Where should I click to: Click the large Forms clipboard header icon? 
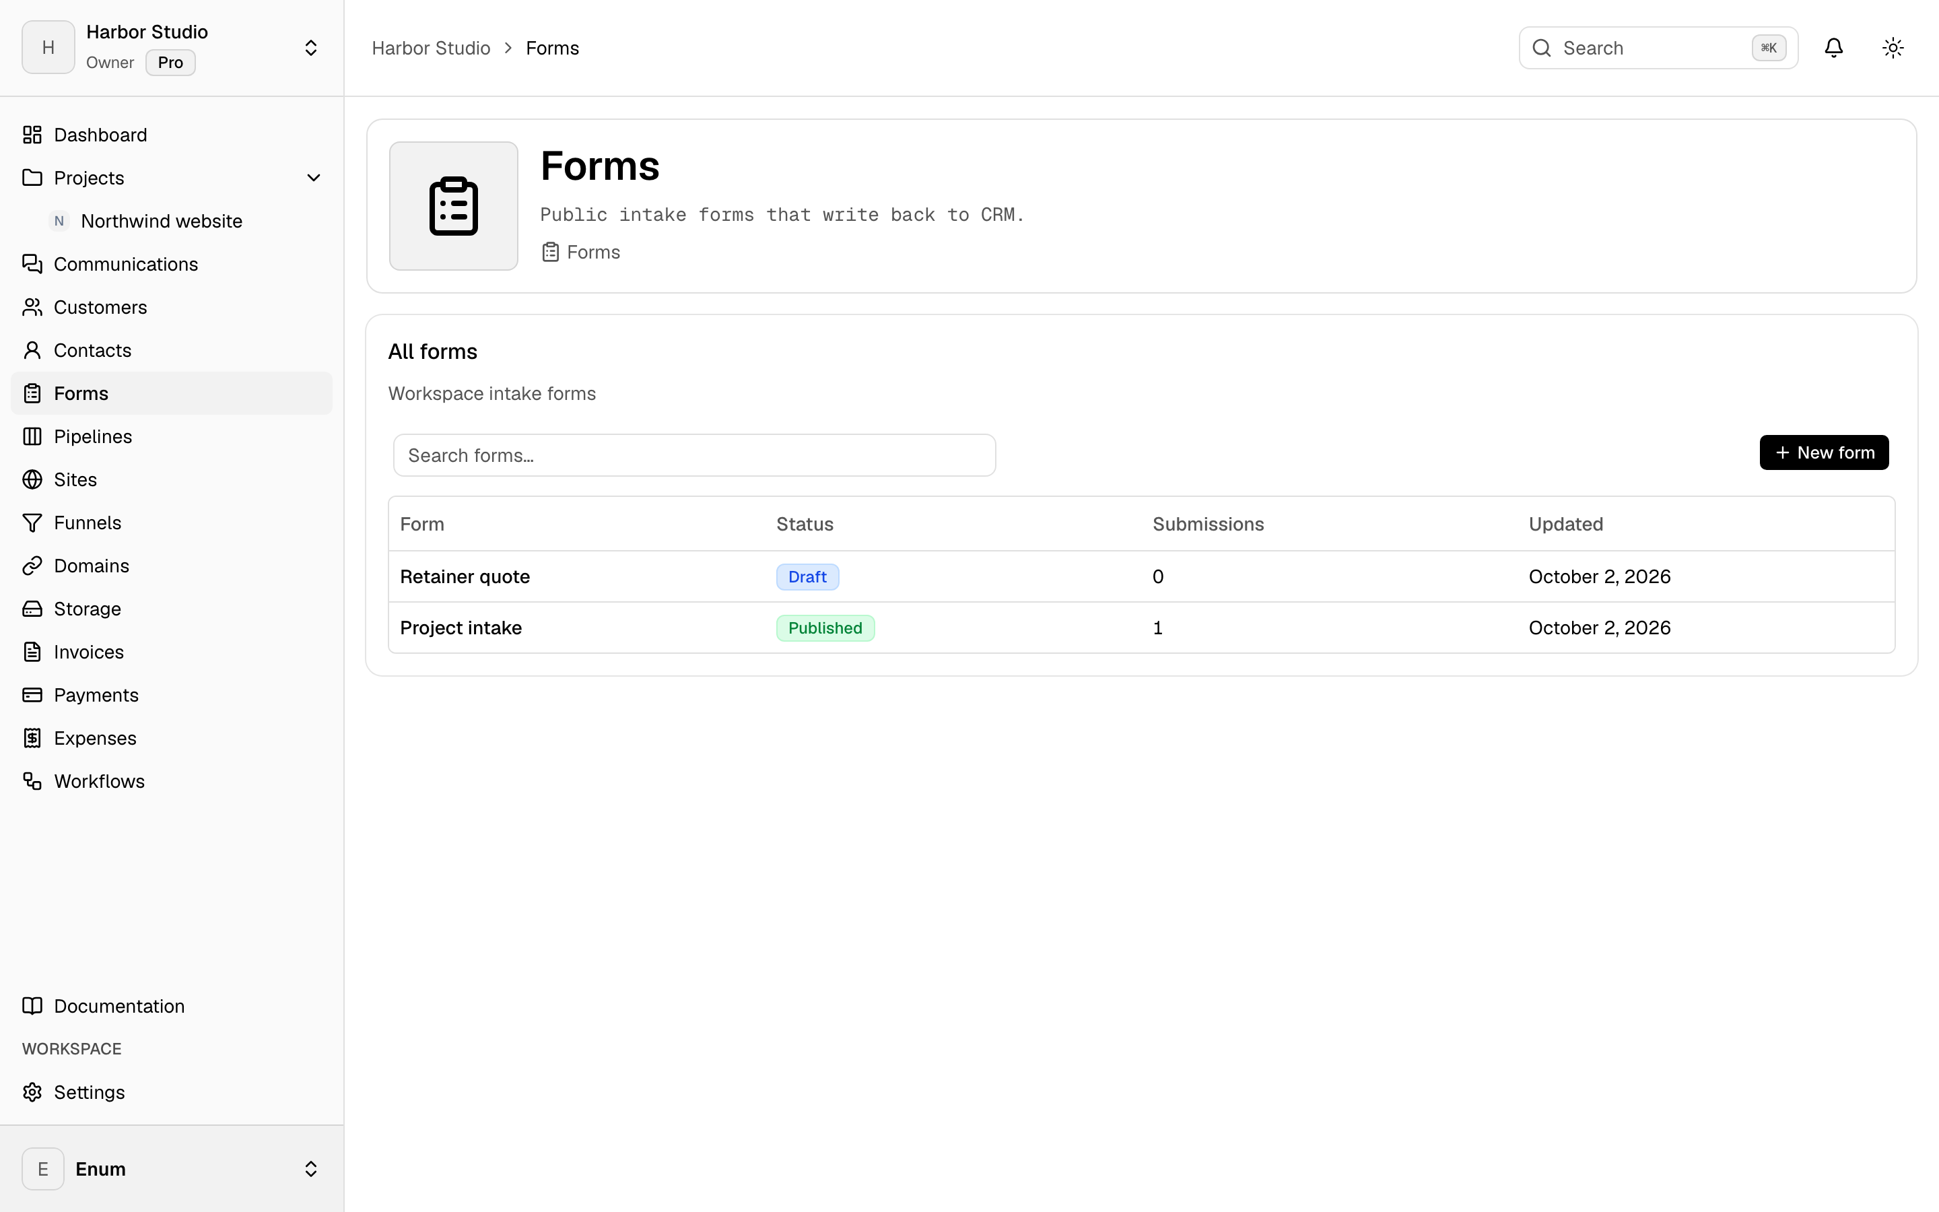pyautogui.click(x=454, y=206)
